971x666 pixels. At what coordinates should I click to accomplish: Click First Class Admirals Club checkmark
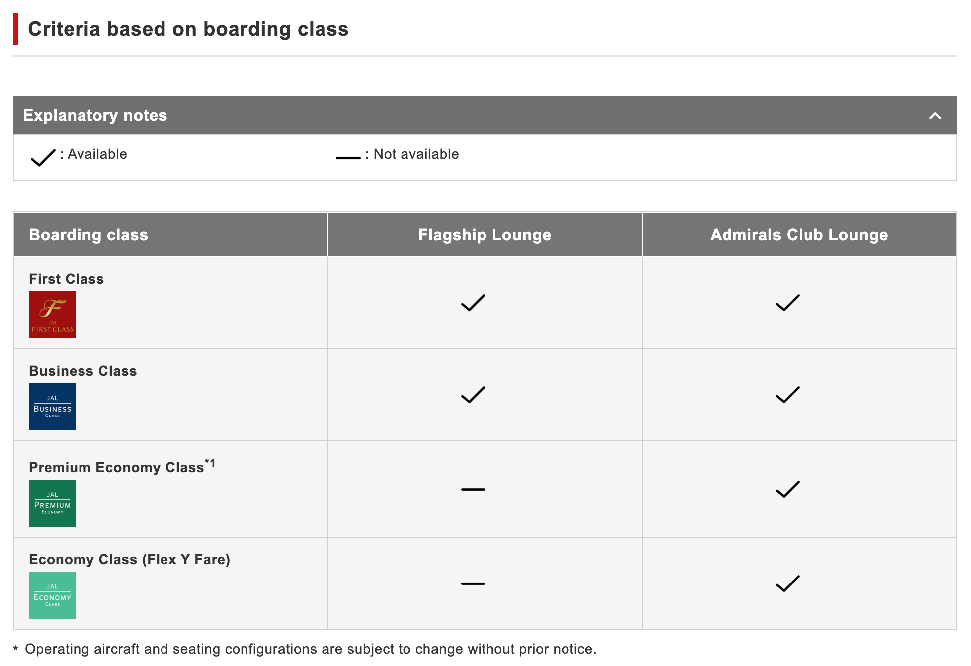click(x=787, y=303)
